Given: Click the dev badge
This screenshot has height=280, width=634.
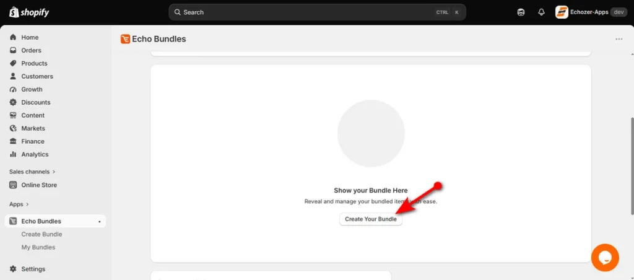Looking at the screenshot, I should point(619,12).
